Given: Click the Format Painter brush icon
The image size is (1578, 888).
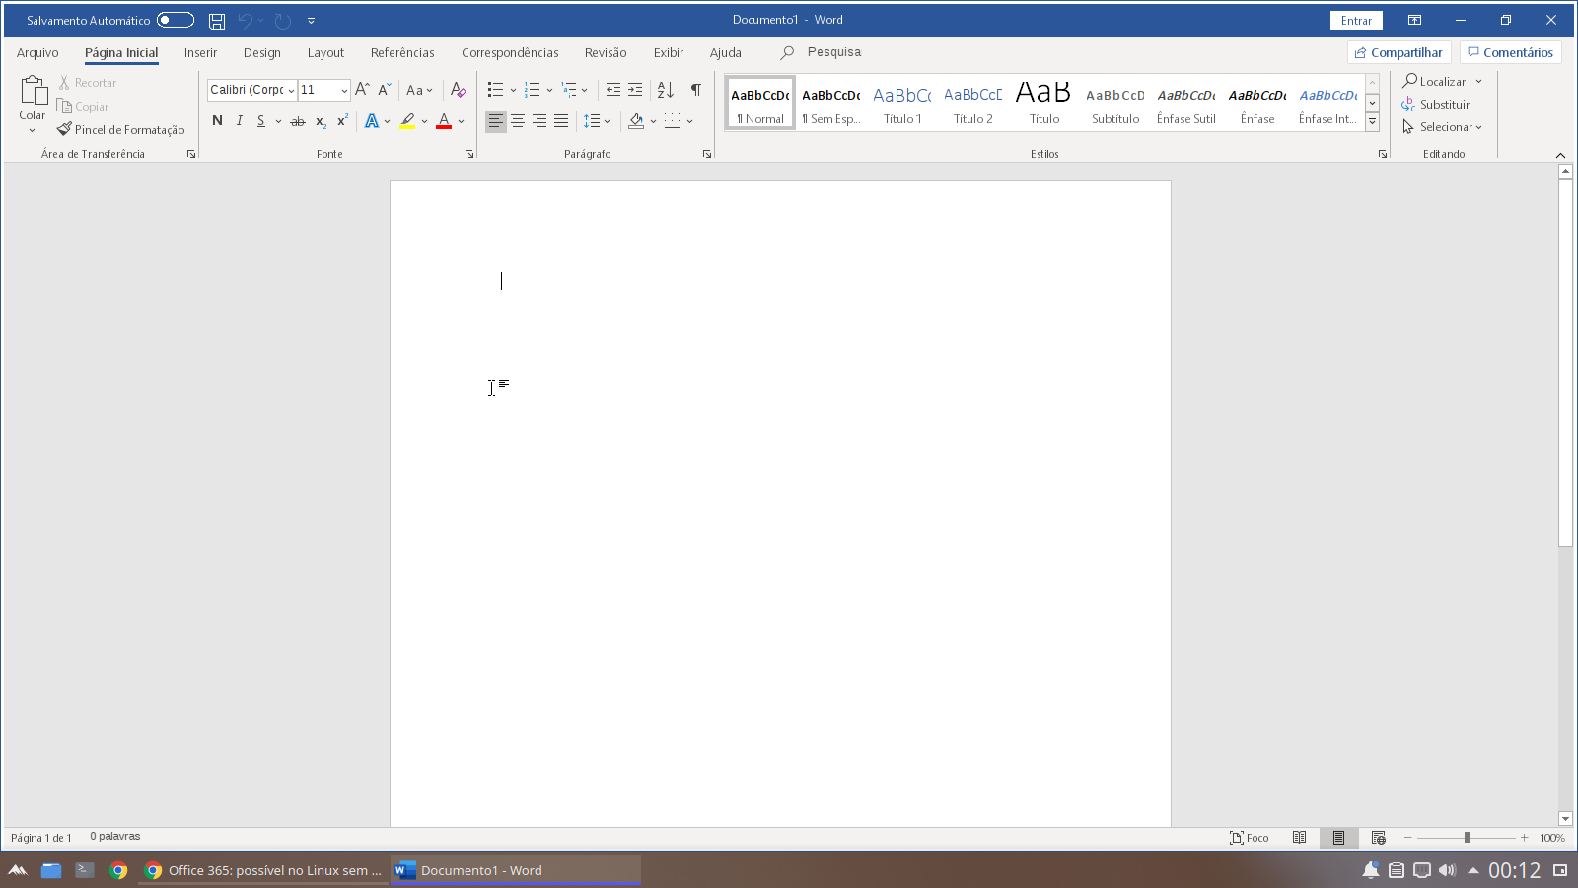Looking at the screenshot, I should coord(65,129).
